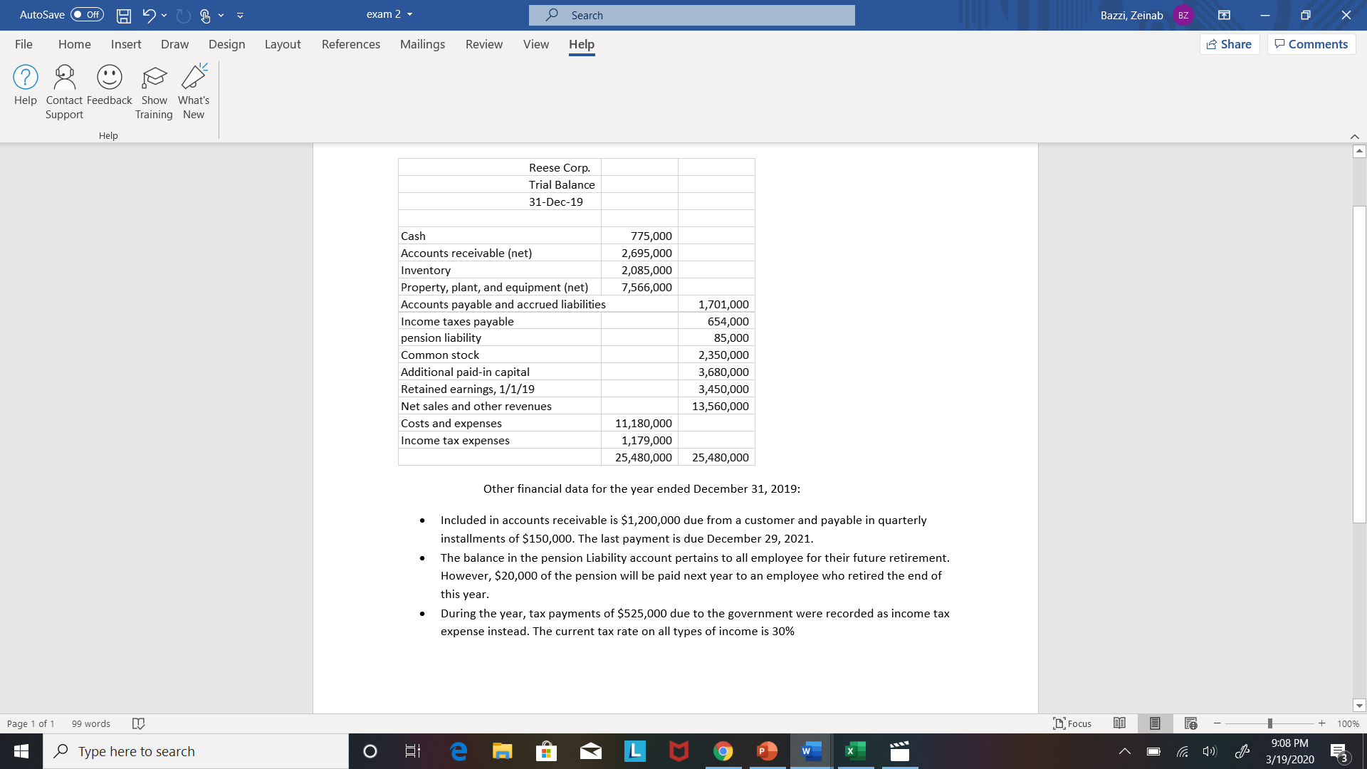Screen dimensions: 1367x769
Task: Increase zoom using the zoom slider
Action: tap(1322, 723)
